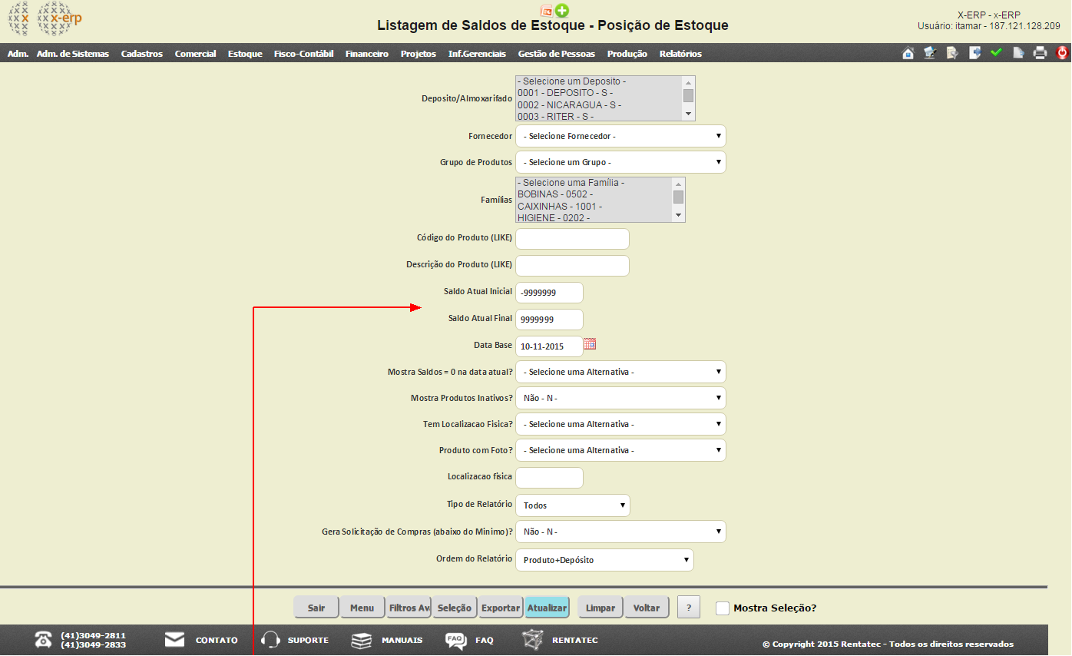The width and height of the screenshot is (1072, 656).
Task: Click the RENTATEC cube icon in the footer
Action: click(x=533, y=639)
